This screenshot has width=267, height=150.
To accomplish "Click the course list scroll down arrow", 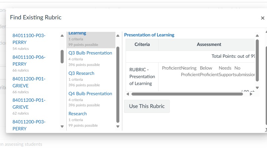I will tap(62, 126).
